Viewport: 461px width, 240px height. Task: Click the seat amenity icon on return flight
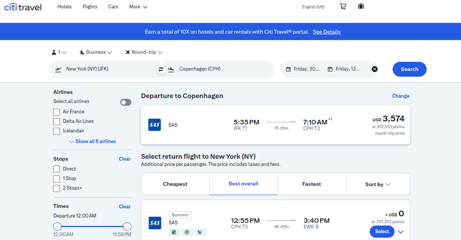click(x=200, y=232)
